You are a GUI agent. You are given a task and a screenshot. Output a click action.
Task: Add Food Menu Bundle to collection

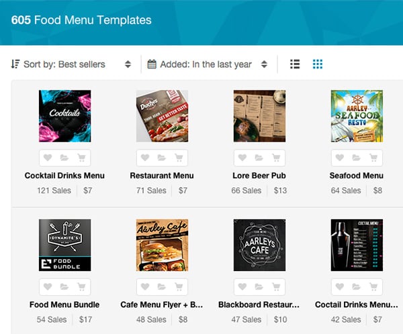(x=64, y=286)
